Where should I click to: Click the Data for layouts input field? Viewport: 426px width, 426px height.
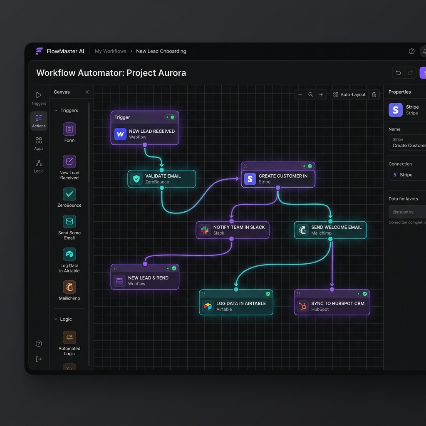pos(407,212)
